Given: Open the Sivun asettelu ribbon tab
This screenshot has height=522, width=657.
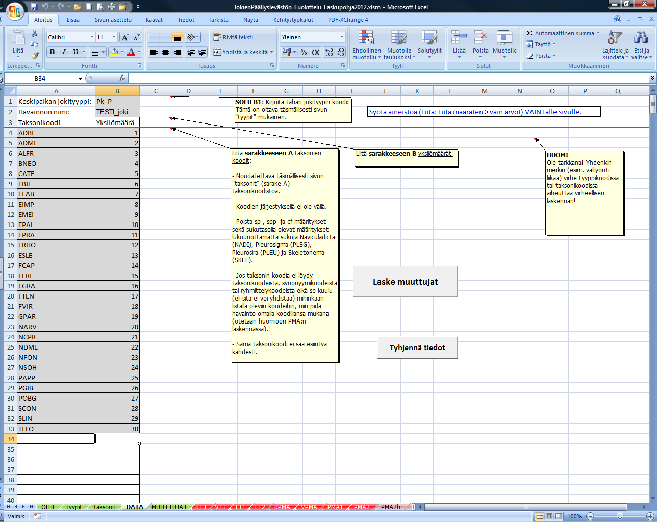Looking at the screenshot, I should click(x=113, y=20).
